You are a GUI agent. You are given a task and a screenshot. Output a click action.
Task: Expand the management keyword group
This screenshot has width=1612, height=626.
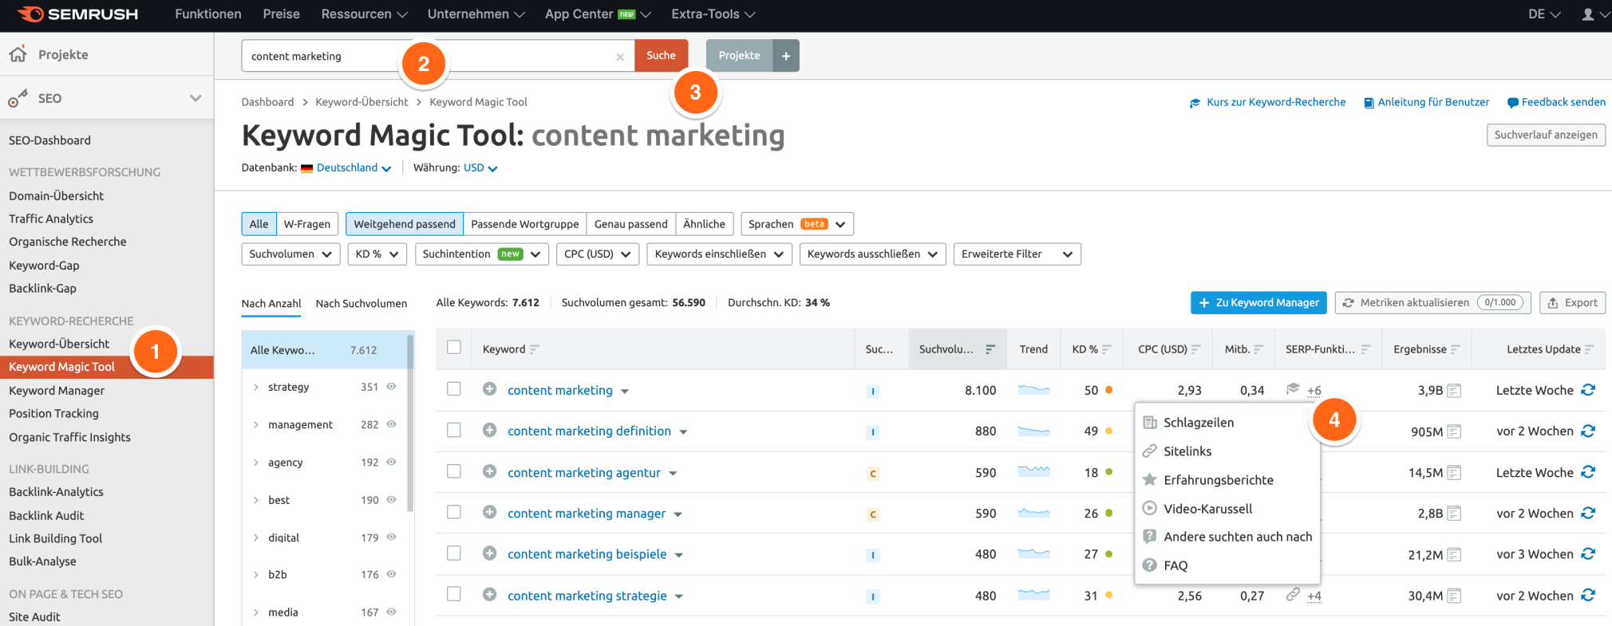tap(255, 425)
